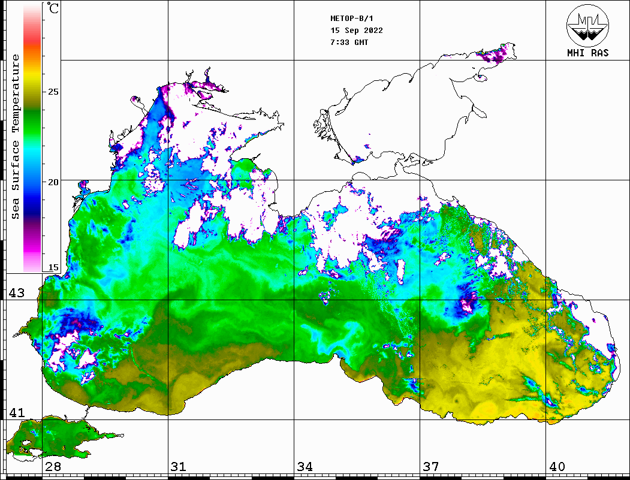The height and width of the screenshot is (480, 630).
Task: Click the 20 value on temperature scale
Action: click(x=53, y=182)
